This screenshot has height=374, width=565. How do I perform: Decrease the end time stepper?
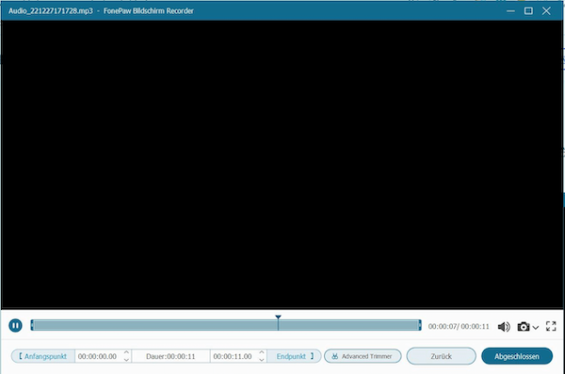point(262,360)
